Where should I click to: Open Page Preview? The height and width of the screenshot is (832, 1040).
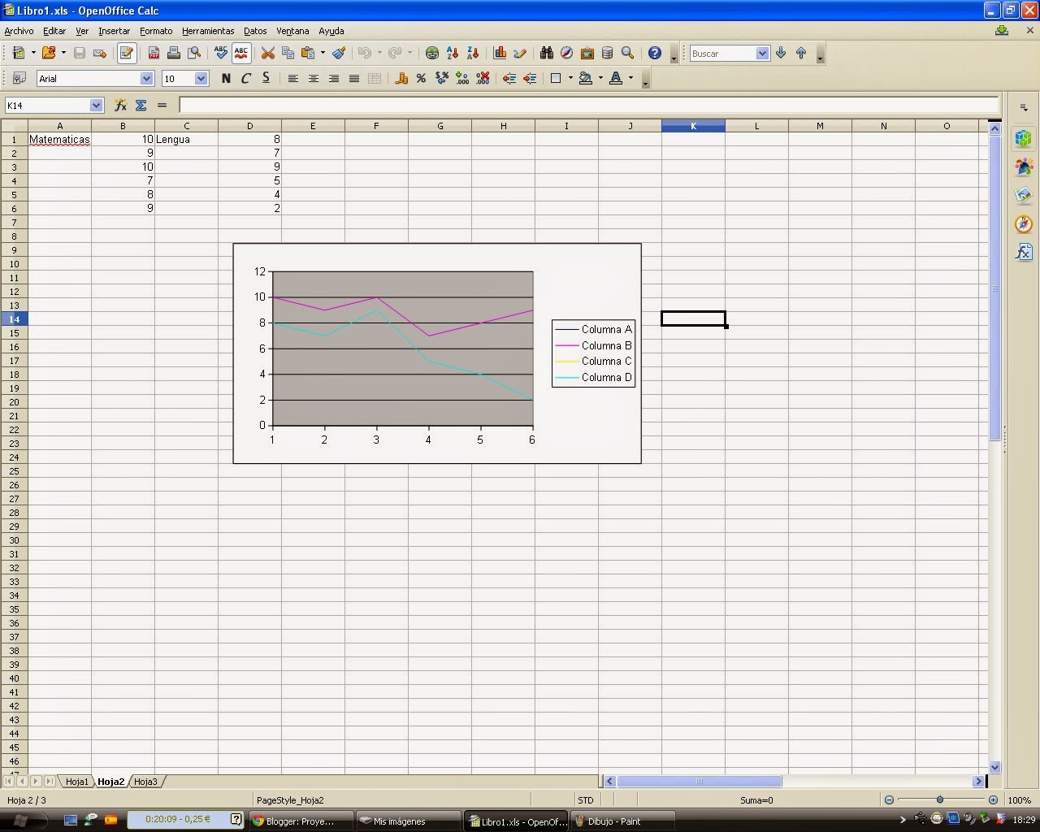pos(194,53)
